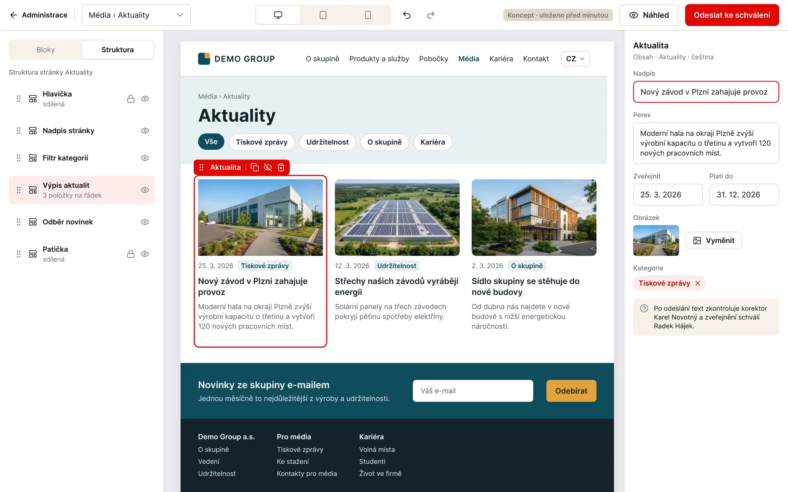Click the lock icon on Patička
The width and height of the screenshot is (788, 492).
tap(131, 254)
